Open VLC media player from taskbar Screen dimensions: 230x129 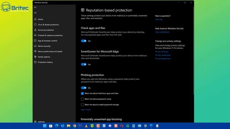click(x=86, y=126)
